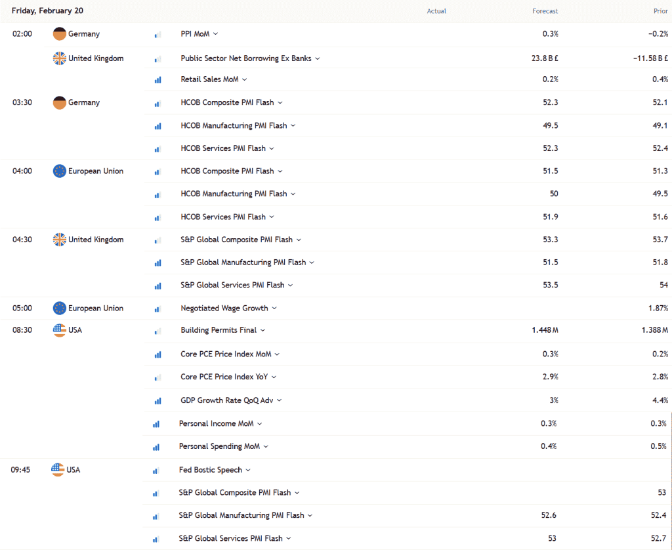
Task: Click the USA flag in the 08:30 row
Action: pyautogui.click(x=60, y=330)
